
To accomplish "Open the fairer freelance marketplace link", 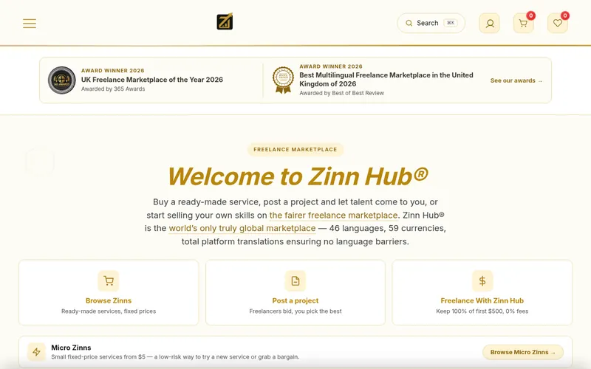I will coord(334,215).
